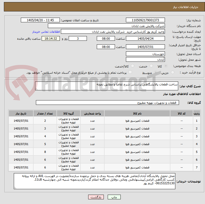This screenshot has height=204, width=205.
Task: Click the واحد شمارش column header
Action: pyautogui.click(x=92, y=113)
